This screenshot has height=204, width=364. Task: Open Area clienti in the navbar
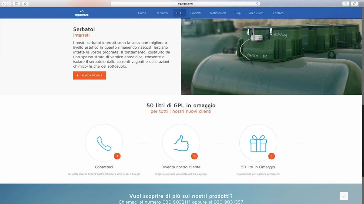click(257, 13)
